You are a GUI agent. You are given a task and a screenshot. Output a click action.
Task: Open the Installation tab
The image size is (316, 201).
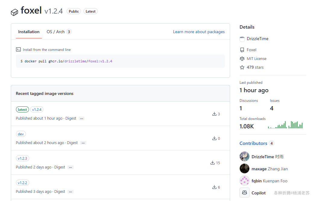click(x=29, y=32)
